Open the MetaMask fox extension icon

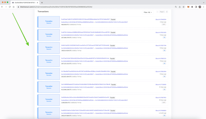(x=188, y=7)
